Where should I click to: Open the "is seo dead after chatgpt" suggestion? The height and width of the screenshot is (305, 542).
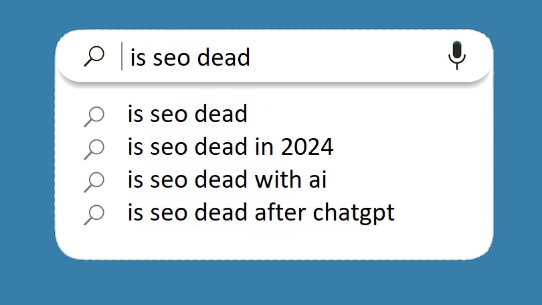point(261,213)
